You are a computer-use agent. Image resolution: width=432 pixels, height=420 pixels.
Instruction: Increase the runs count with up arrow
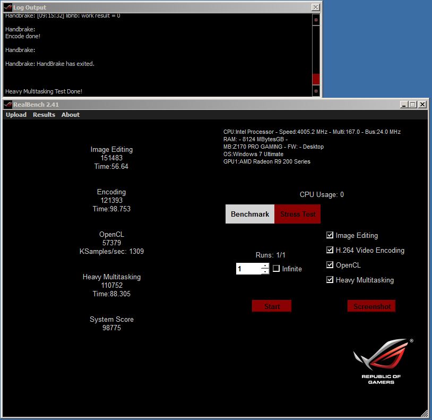coord(265,266)
